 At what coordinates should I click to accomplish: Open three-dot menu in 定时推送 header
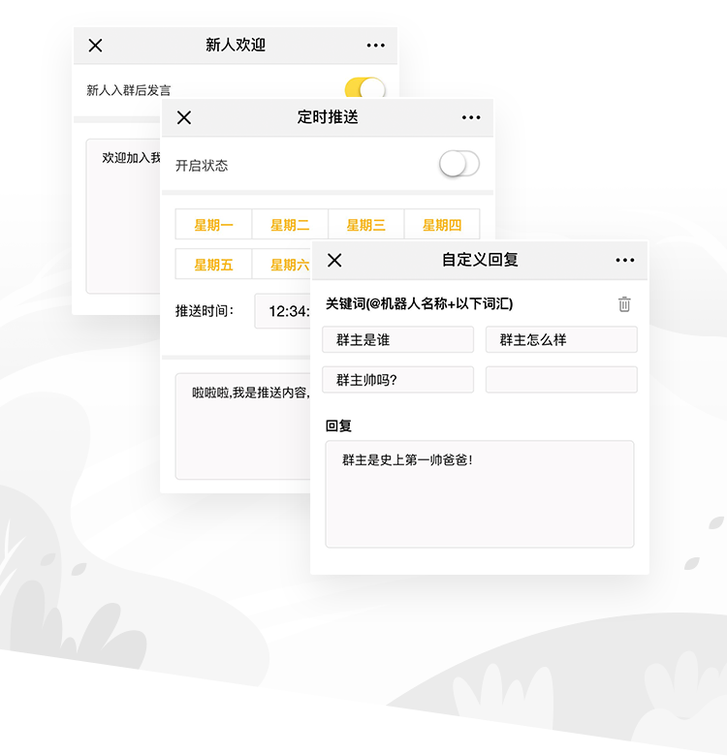click(x=471, y=117)
